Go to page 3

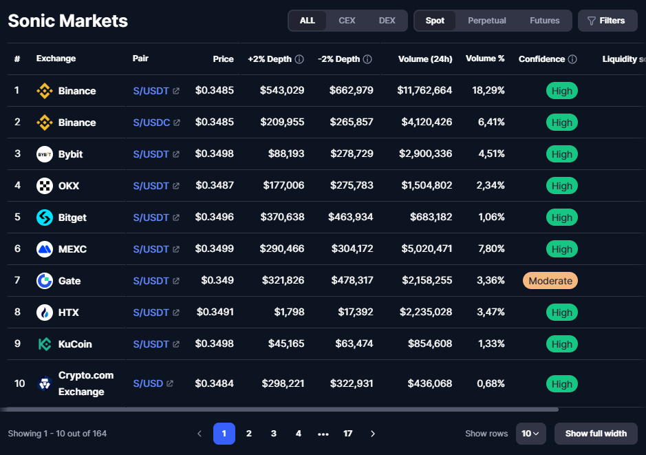coord(274,434)
